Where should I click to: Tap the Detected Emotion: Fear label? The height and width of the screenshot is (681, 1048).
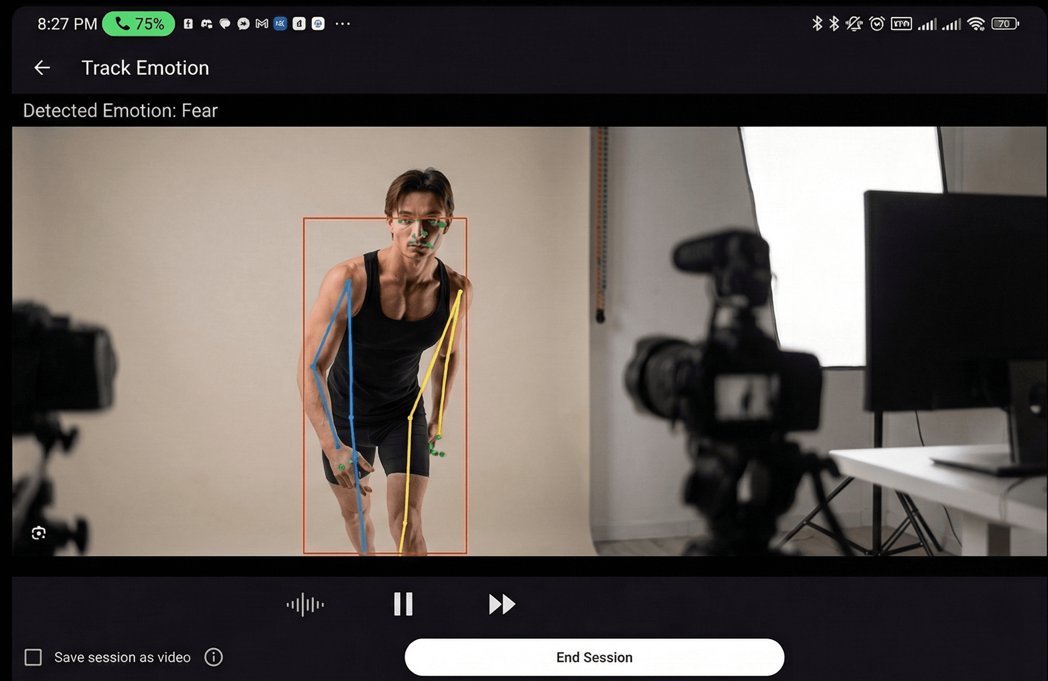pos(121,111)
